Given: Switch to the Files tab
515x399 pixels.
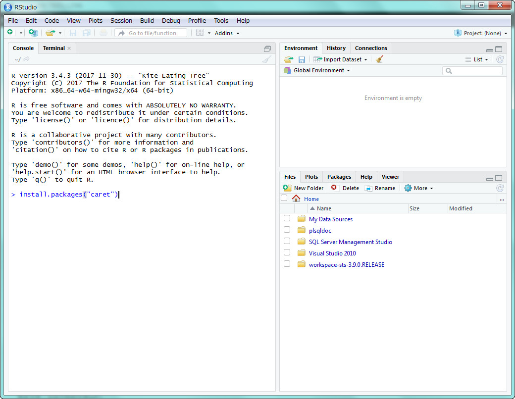Looking at the screenshot, I should coord(290,177).
